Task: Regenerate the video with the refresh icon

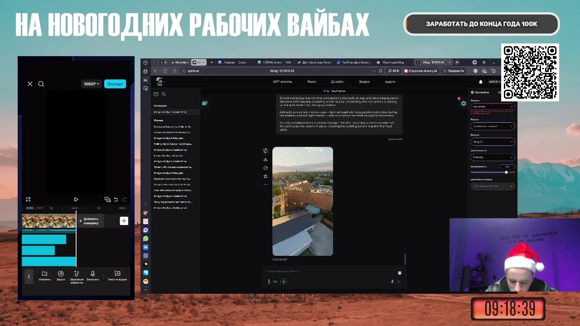Action: 266,168
